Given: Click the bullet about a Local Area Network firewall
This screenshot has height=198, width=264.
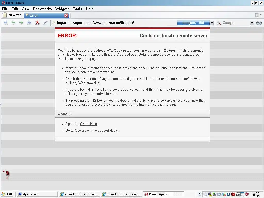Looking at the screenshot, I should [x=134, y=92].
